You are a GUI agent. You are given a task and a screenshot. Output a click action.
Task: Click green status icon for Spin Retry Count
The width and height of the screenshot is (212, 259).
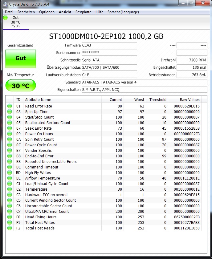10,139
